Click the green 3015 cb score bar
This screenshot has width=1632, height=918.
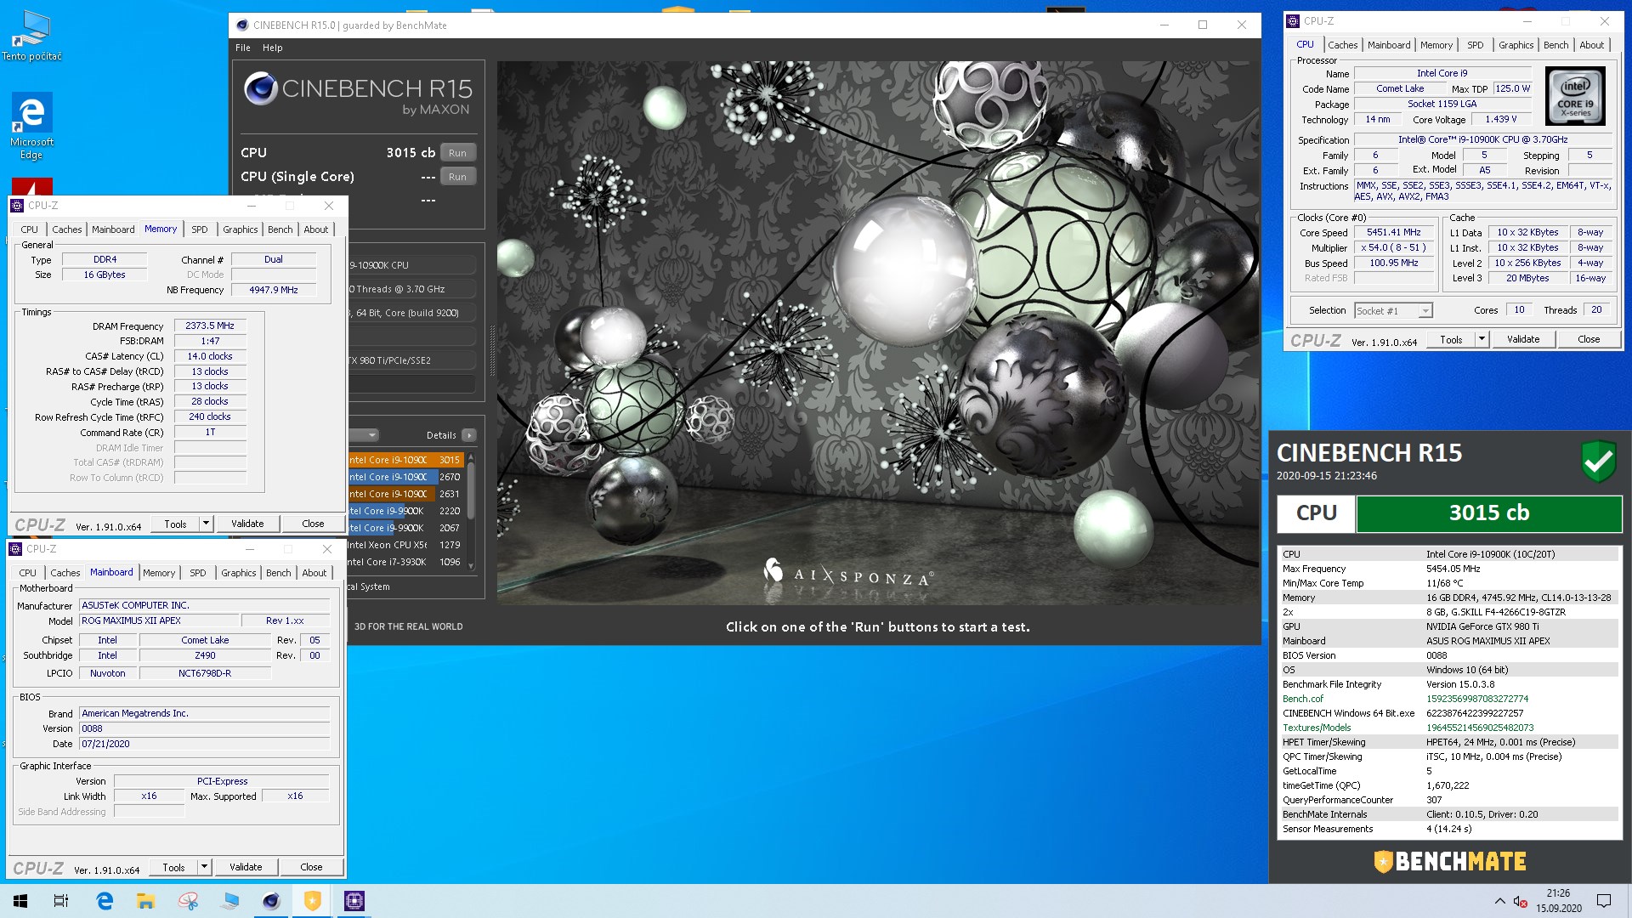(1488, 513)
